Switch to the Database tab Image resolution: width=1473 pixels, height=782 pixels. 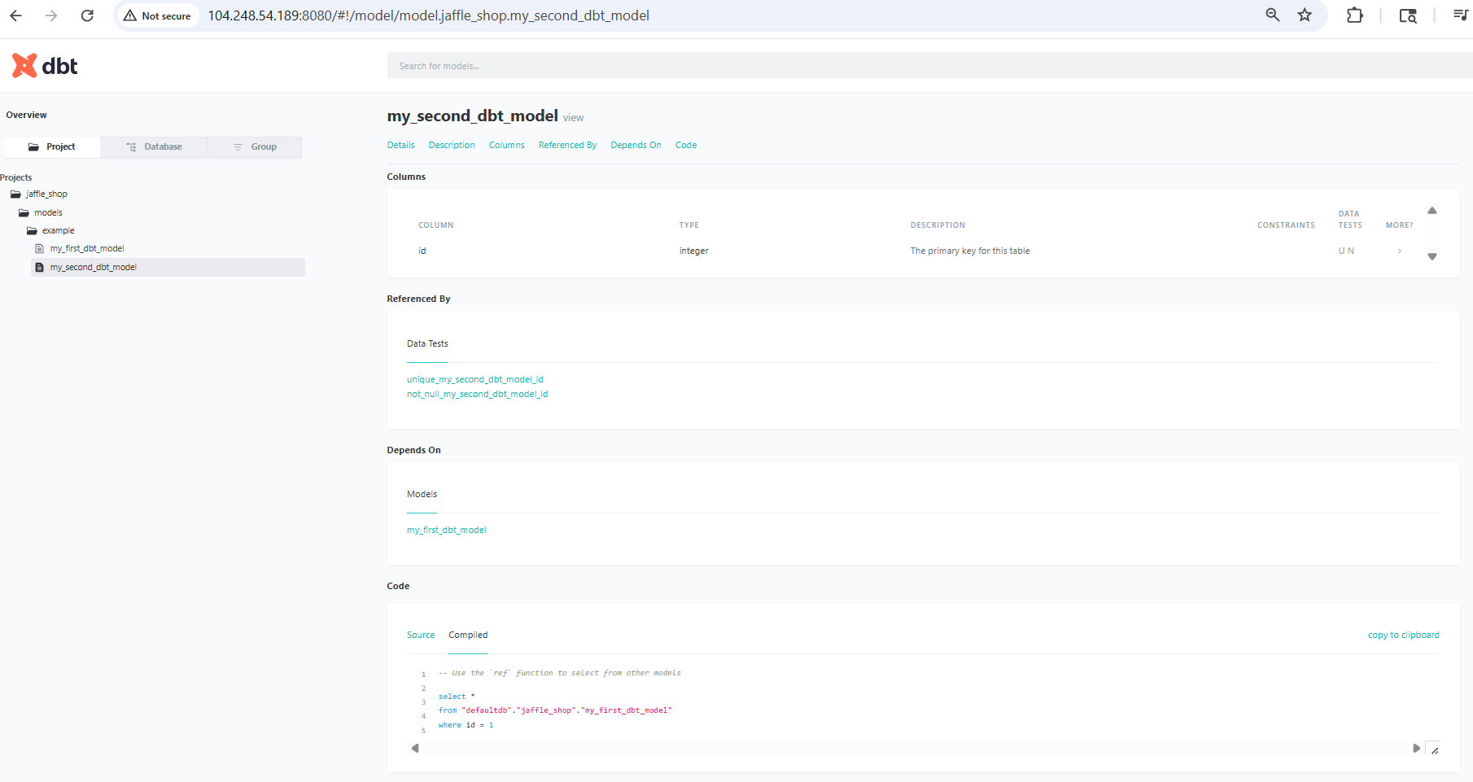[x=155, y=146]
